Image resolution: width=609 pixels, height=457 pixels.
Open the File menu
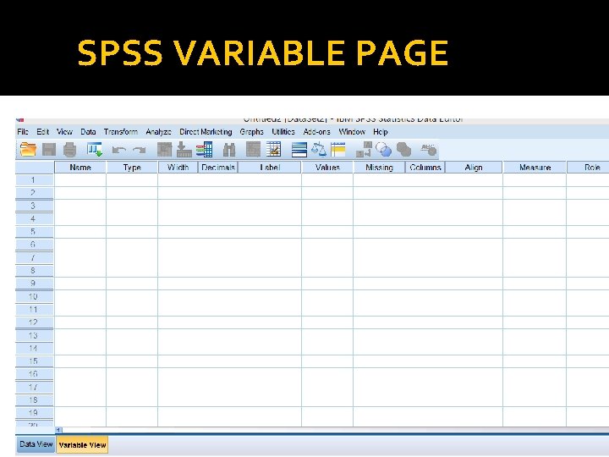23,132
